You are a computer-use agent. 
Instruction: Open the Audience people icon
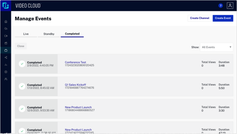pos(6,79)
